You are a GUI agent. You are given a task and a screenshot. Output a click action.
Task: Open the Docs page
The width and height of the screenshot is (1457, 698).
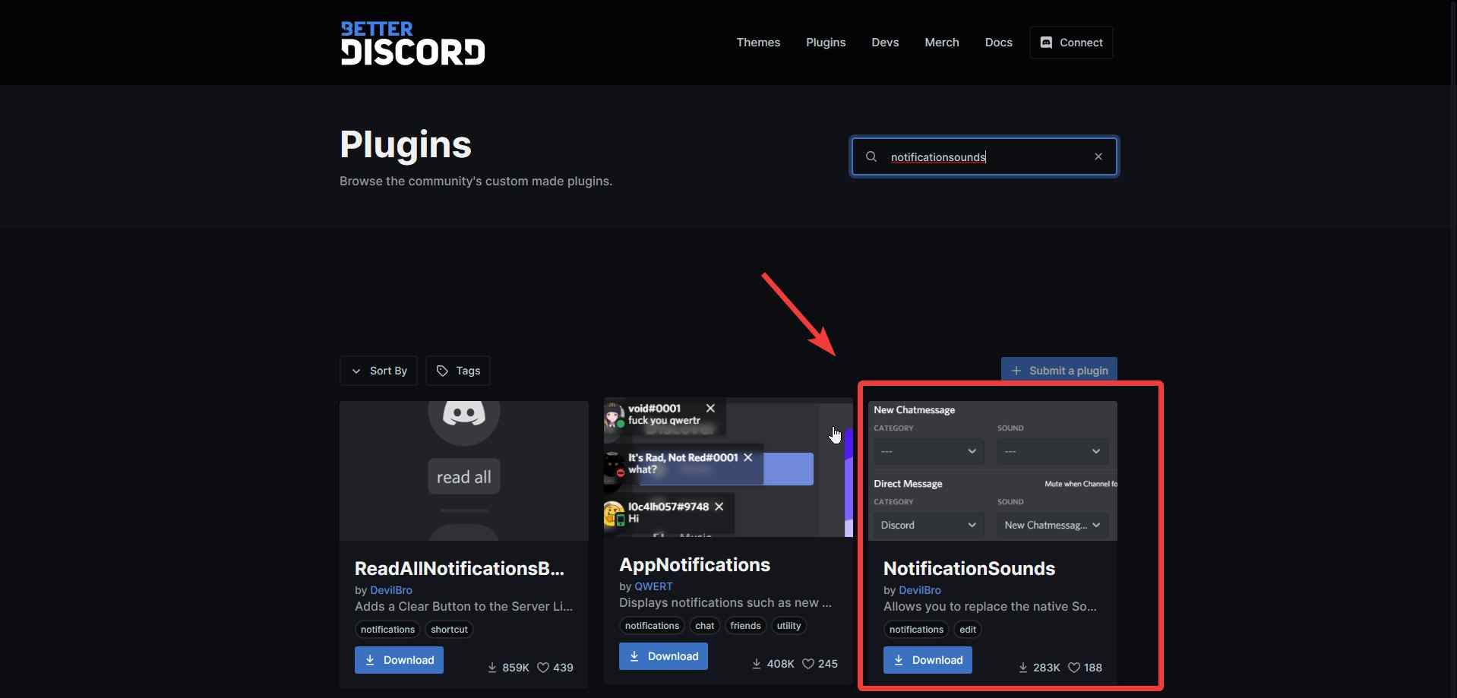(x=998, y=43)
